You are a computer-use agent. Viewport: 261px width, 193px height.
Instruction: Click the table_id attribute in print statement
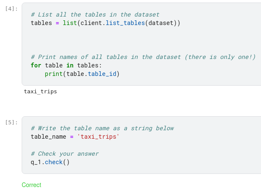pyautogui.click(x=102, y=74)
